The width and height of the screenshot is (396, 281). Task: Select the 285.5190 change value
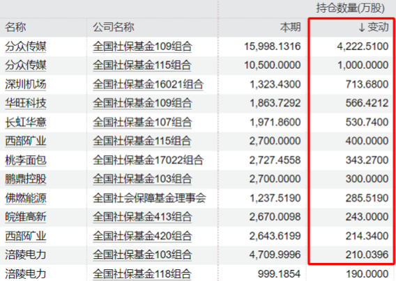pos(367,198)
